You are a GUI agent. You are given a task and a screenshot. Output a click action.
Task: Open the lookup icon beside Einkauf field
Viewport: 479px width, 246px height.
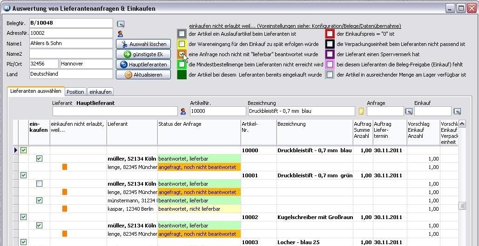457,111
